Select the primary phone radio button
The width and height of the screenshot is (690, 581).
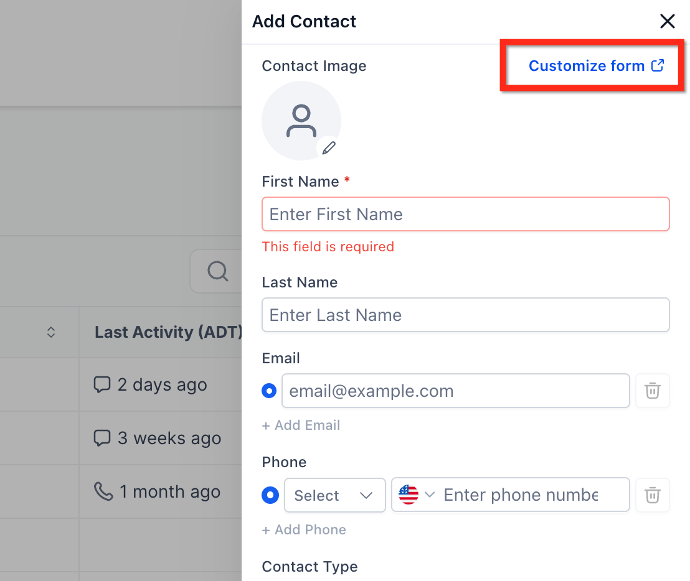tap(270, 495)
